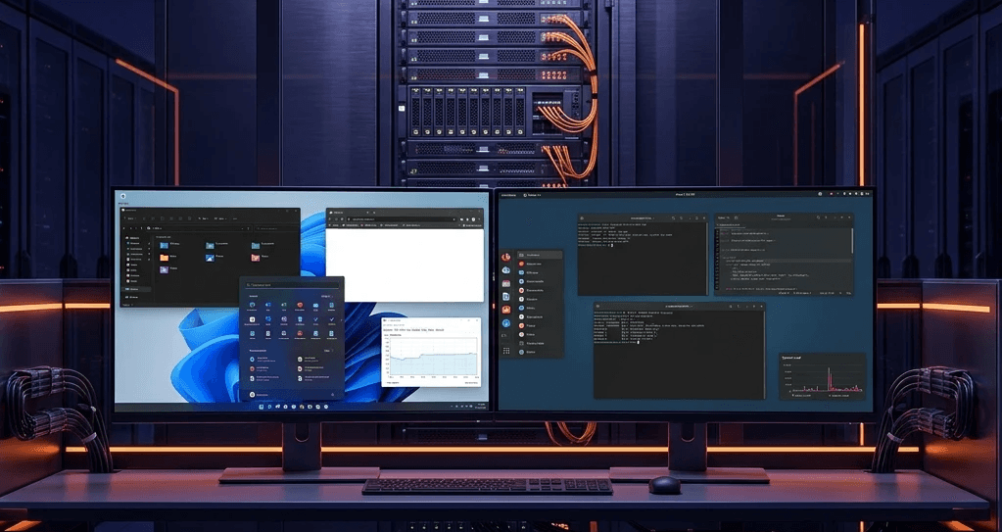
Task: Launch the blue document icon in GNOME dock
Action: [506, 297]
